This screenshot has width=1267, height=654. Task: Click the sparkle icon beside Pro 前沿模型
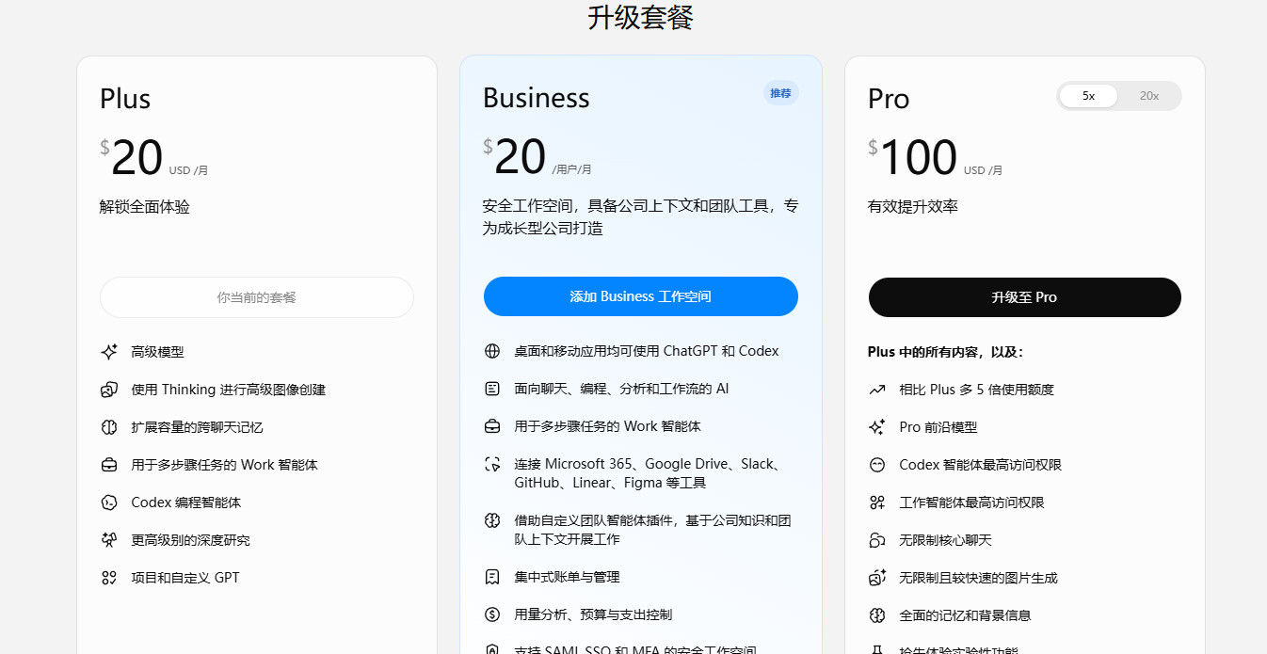(x=877, y=427)
